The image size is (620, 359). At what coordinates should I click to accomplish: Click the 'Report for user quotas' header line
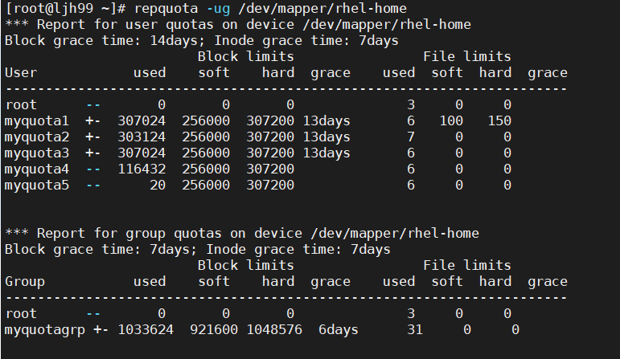(238, 24)
